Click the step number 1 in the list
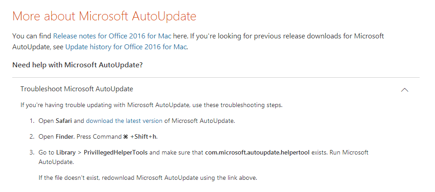This screenshot has height=192, width=435. click(x=32, y=121)
